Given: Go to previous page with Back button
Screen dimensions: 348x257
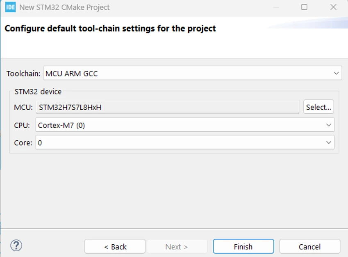Looking at the screenshot, I should click(x=115, y=246).
